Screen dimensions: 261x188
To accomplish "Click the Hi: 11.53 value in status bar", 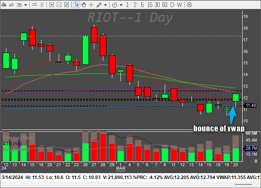I will tap(34, 177).
